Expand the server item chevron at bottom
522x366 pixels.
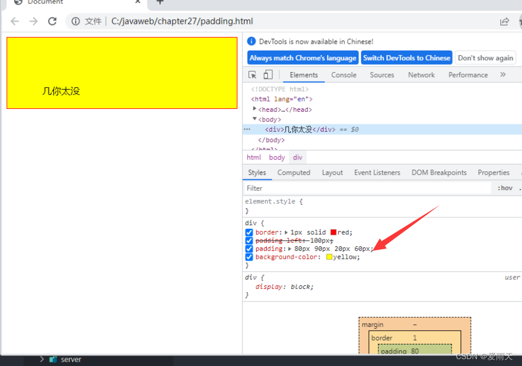[x=42, y=359]
